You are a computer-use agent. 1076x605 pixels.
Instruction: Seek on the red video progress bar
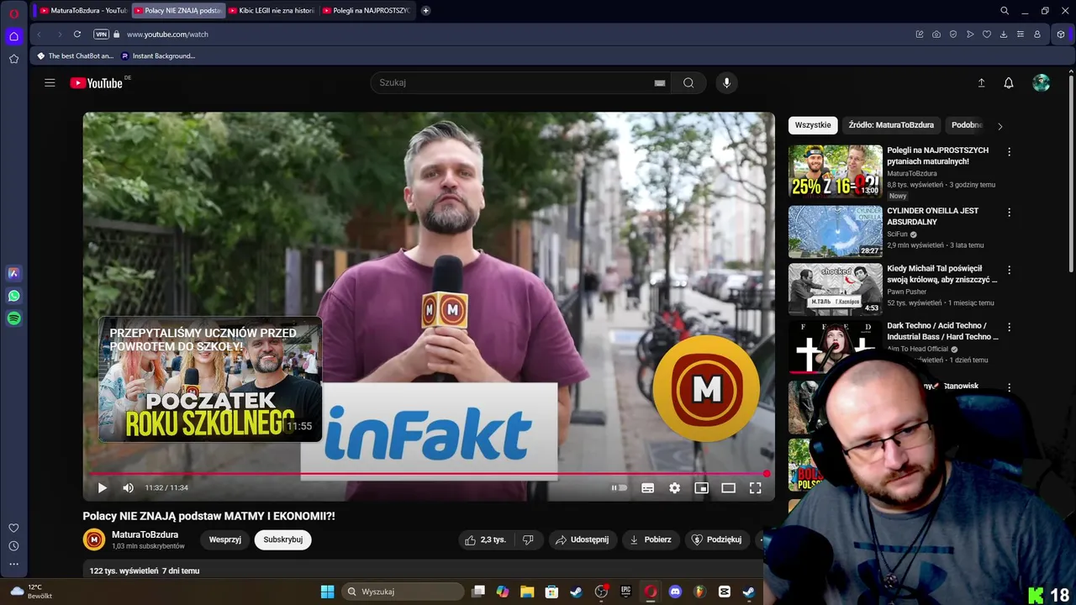point(428,474)
